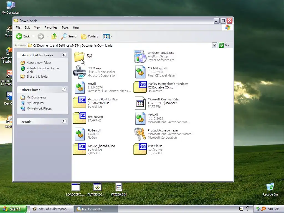Select the MPA.dll file icon

pos(140,118)
